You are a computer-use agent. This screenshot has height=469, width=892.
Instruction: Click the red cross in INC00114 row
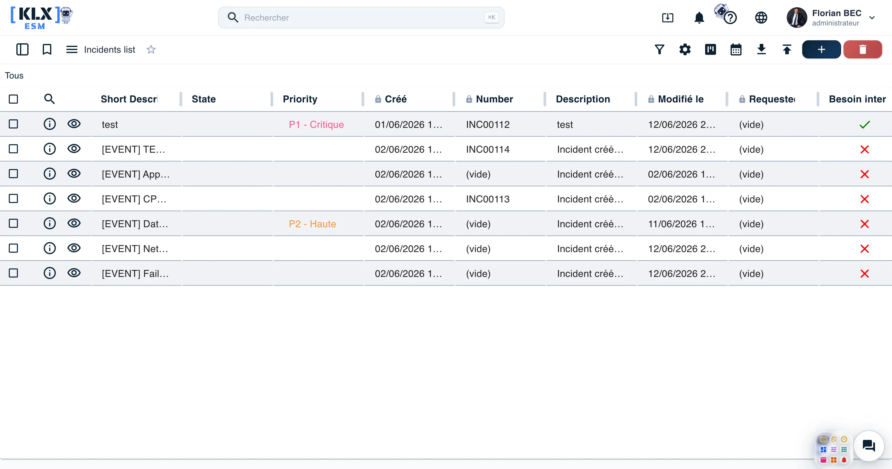864,149
